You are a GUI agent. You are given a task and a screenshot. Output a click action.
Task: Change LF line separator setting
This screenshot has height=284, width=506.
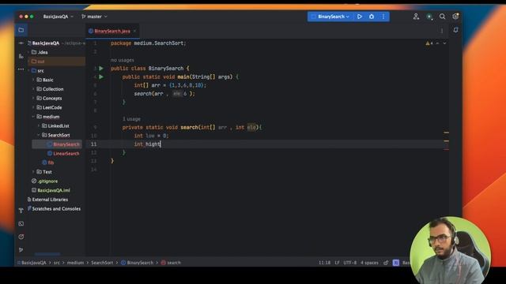[337, 263]
